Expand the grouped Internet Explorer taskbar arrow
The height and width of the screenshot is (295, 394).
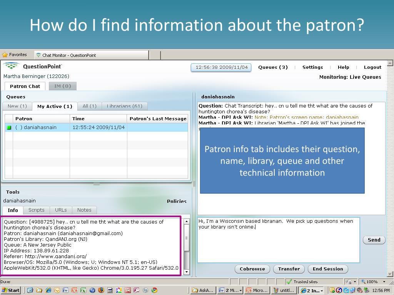[x=322, y=290]
